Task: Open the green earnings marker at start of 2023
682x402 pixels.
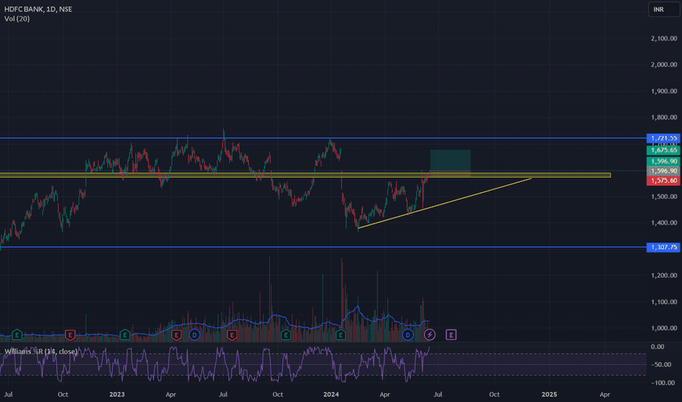Action: pos(125,335)
